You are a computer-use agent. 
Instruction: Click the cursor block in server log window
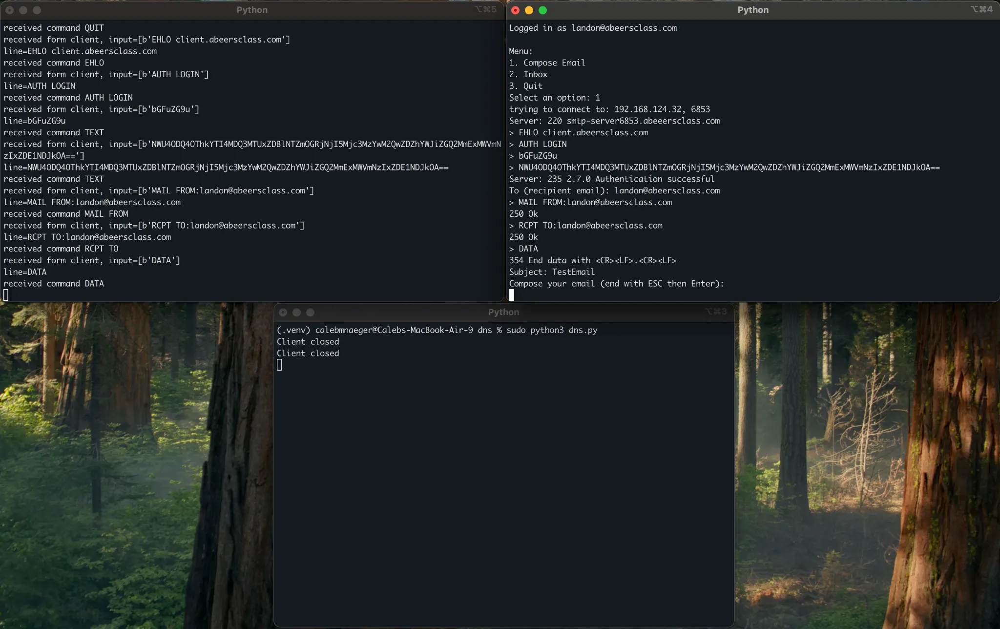tap(6, 295)
